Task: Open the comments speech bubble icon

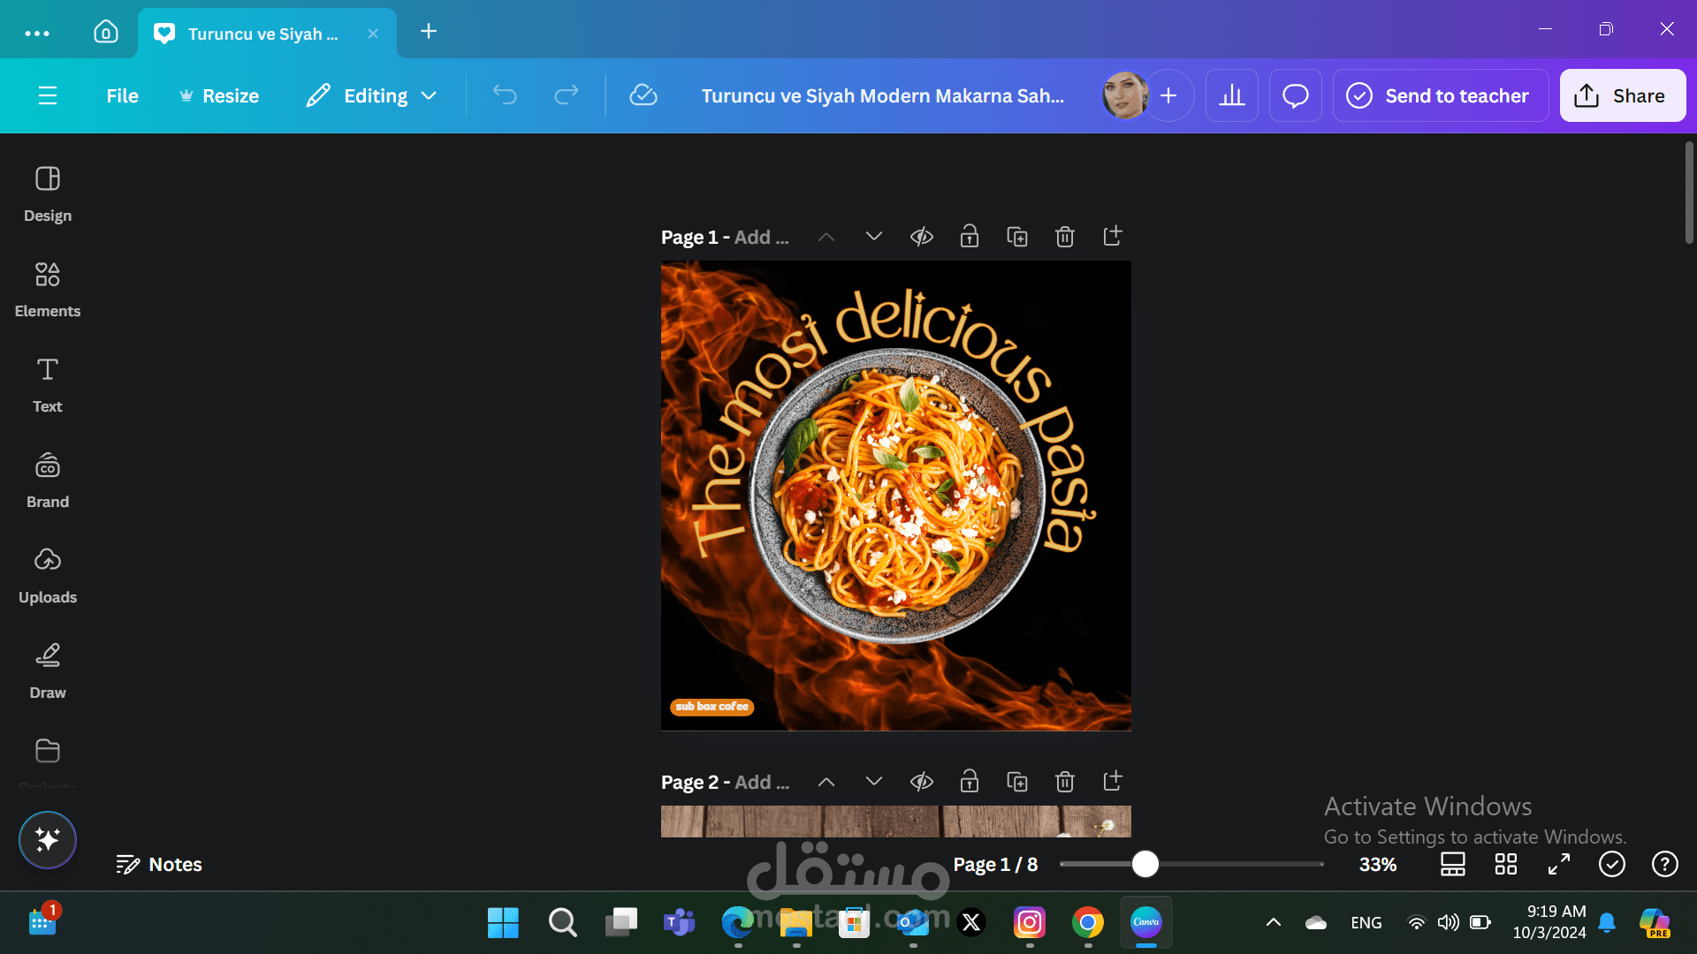Action: (1295, 95)
